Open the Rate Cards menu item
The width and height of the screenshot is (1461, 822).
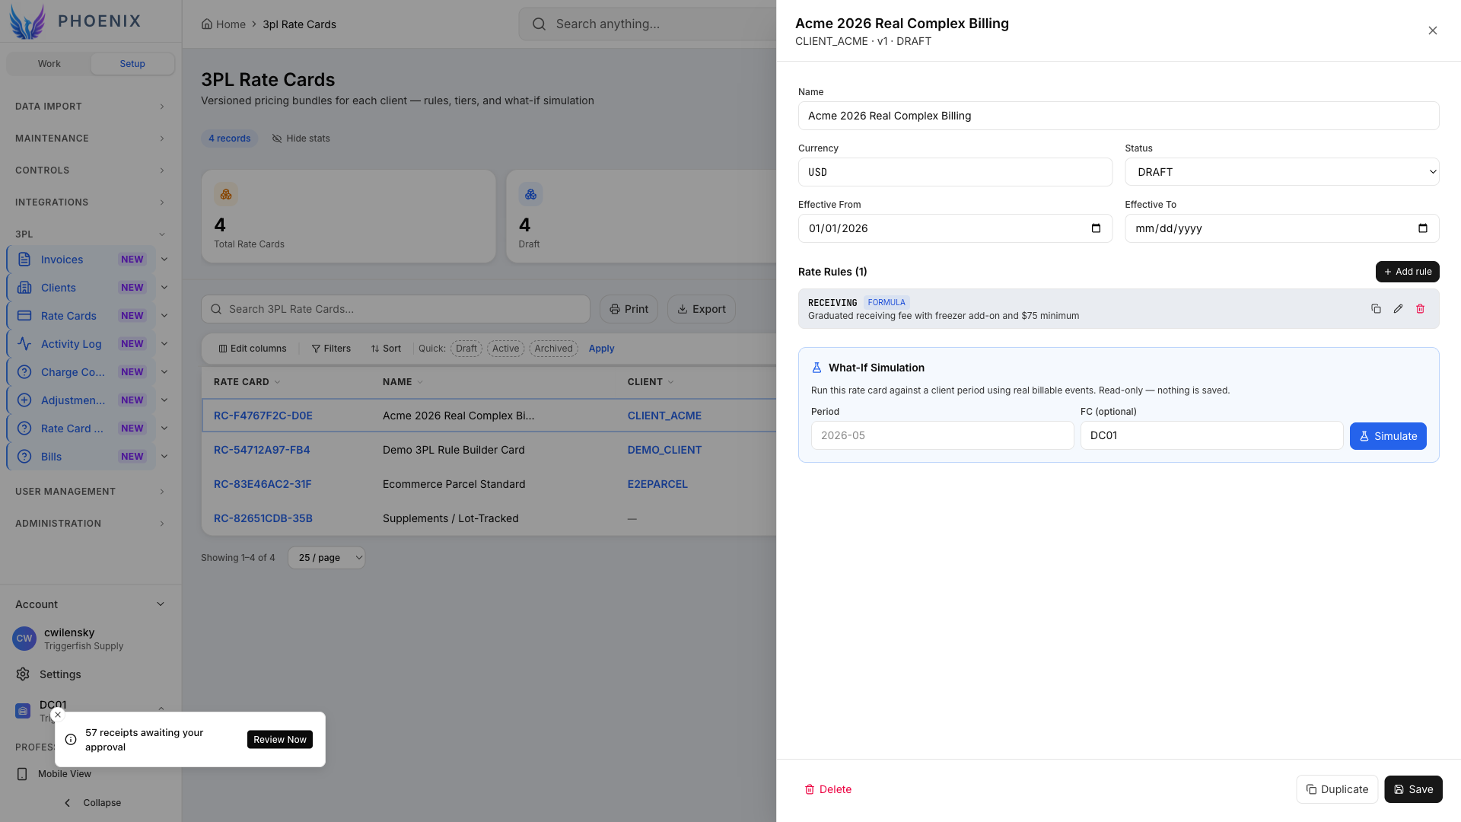[x=81, y=316]
